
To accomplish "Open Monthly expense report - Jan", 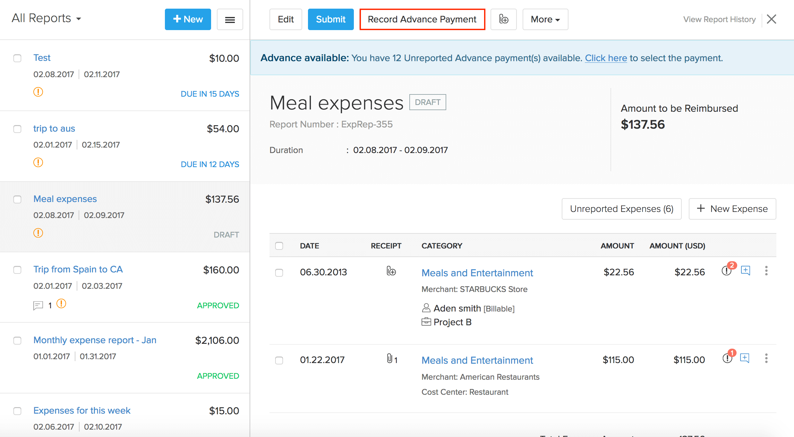I will coord(95,340).
